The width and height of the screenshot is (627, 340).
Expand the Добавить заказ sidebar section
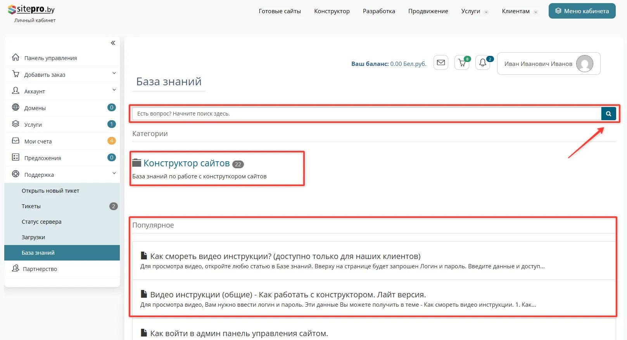pos(114,73)
